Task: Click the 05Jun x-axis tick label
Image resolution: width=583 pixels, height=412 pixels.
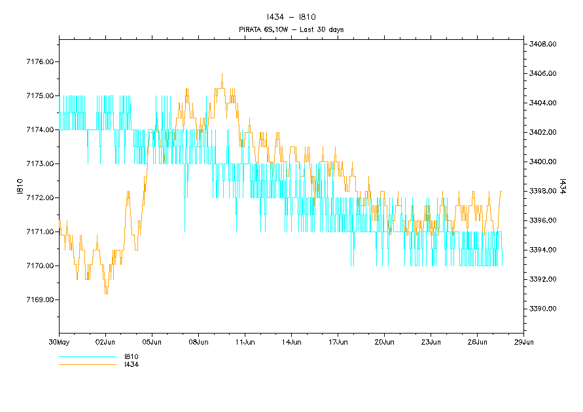Action: pyautogui.click(x=152, y=341)
